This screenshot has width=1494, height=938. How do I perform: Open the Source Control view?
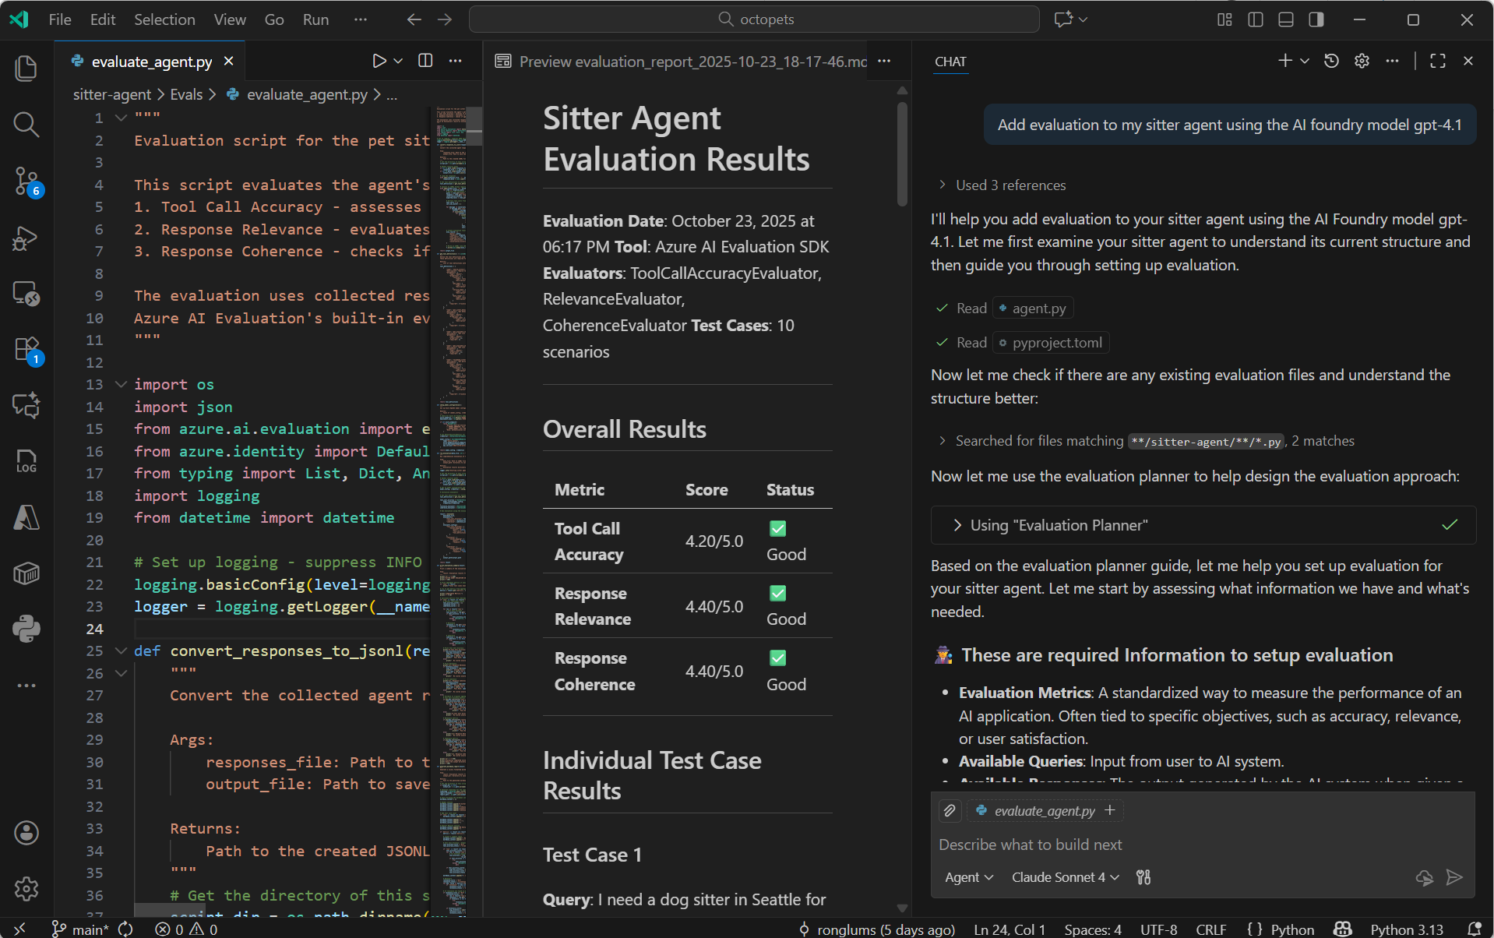(x=26, y=181)
